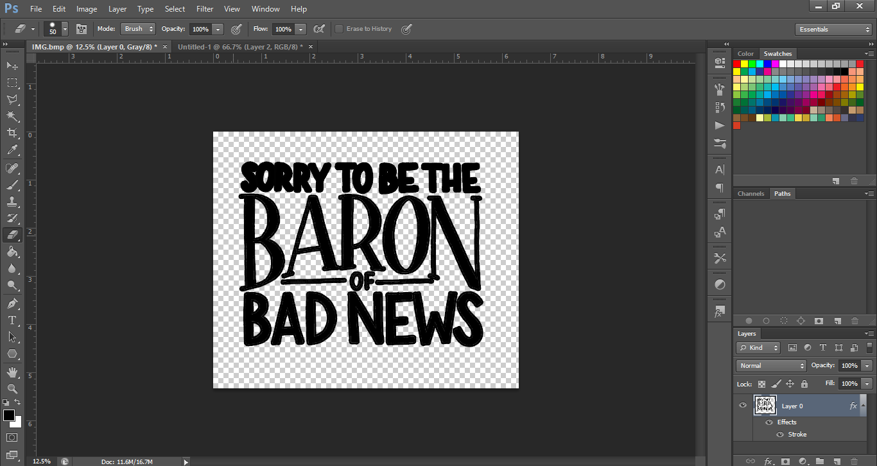Switch to the Color panel tab
The image size is (877, 466).
[x=745, y=54]
